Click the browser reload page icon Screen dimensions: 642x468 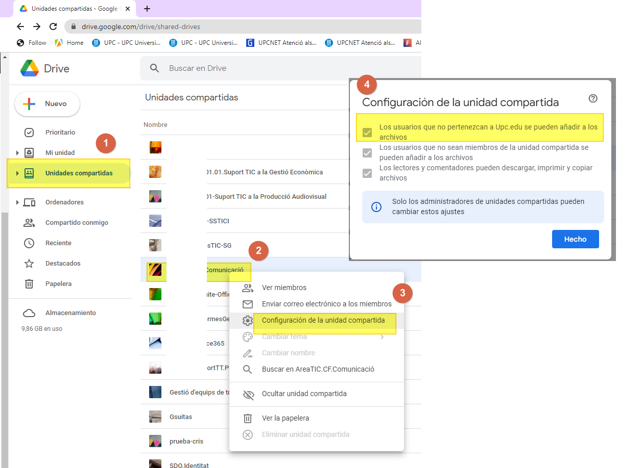(53, 27)
